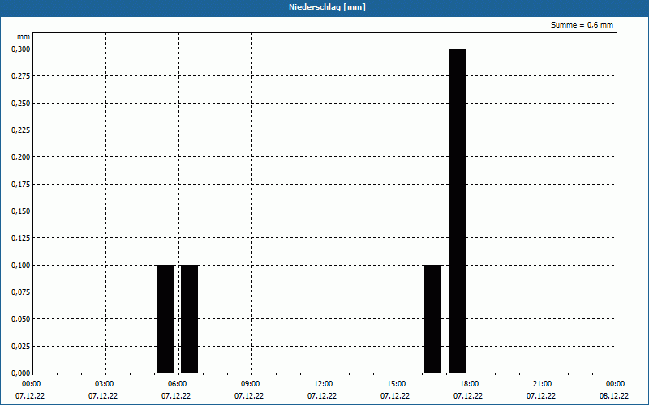Click the bar just after 06:00
649x405 pixels.
[190, 319]
